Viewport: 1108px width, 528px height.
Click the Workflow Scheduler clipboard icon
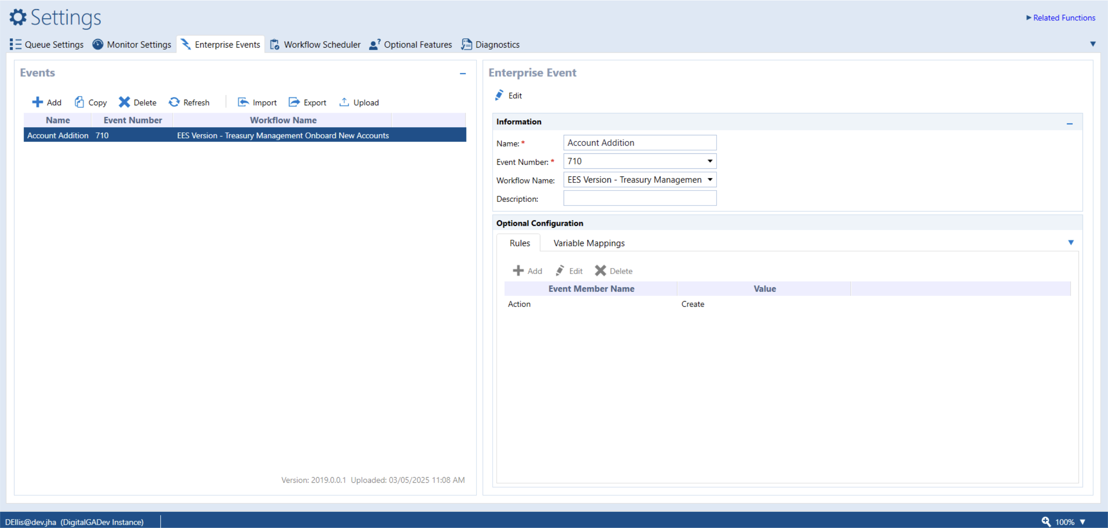coord(275,44)
